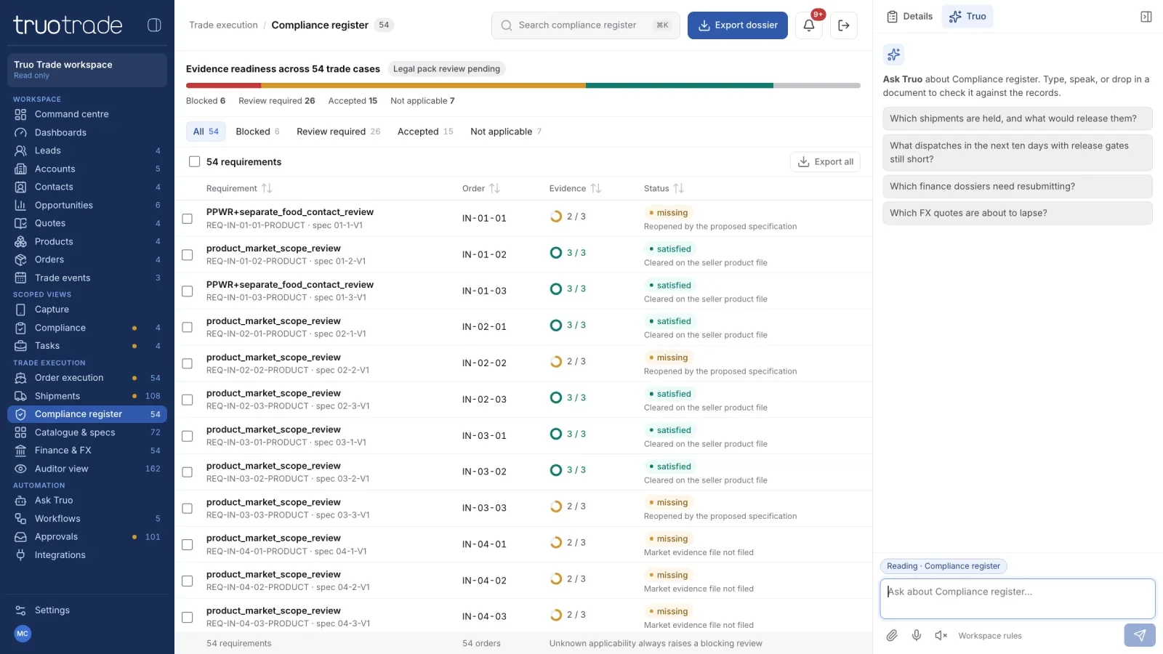Check the row for order IN-02-02
1163x654 pixels.
[x=188, y=363]
